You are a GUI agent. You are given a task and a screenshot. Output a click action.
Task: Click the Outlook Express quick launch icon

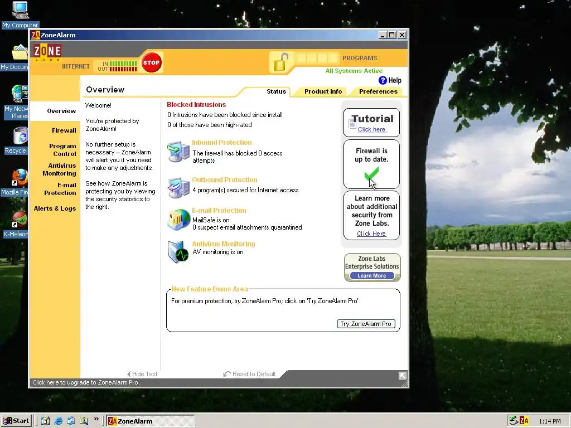(71, 421)
